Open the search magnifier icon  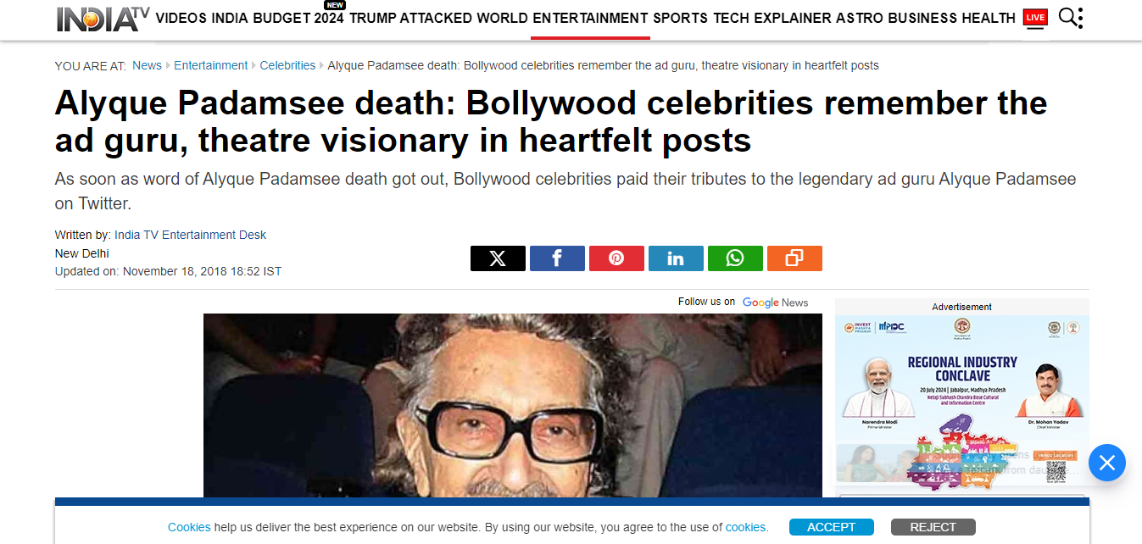pos(1068,17)
